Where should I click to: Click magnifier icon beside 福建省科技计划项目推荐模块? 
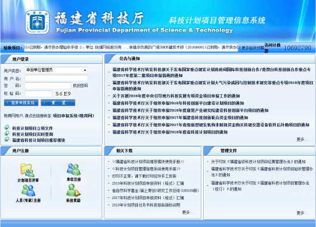[x=7, y=140]
